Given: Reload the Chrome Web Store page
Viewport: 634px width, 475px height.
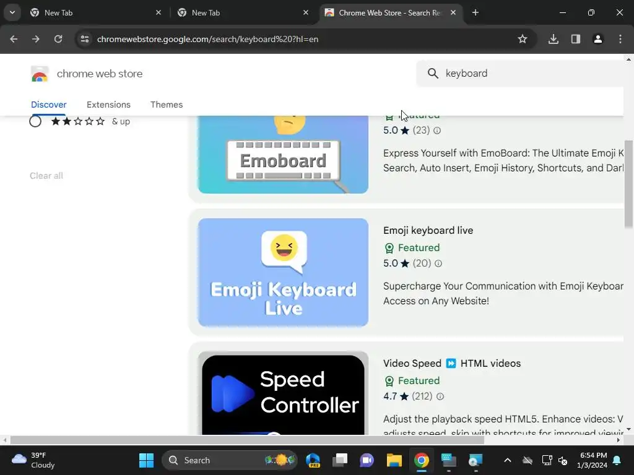Looking at the screenshot, I should [58, 39].
